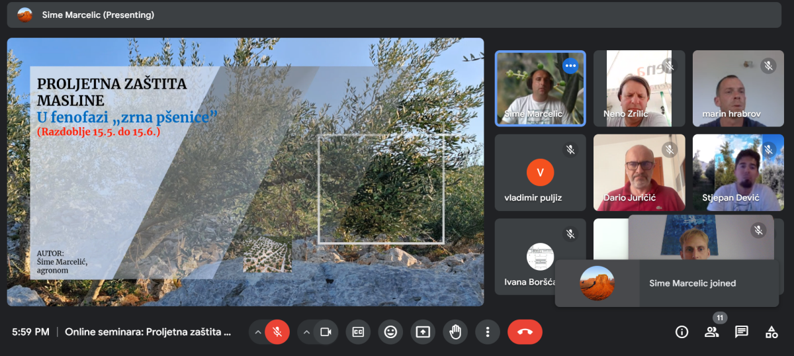Open the activities panel
794x356 pixels.
point(772,332)
